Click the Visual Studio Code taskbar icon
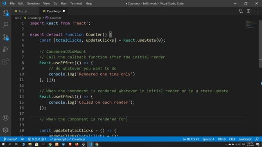This screenshot has width=262, height=147. (90, 144)
